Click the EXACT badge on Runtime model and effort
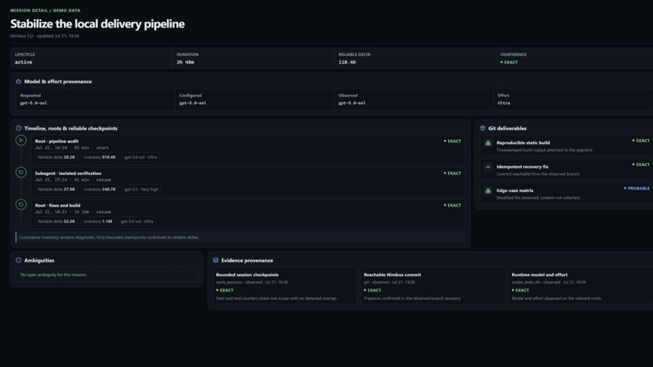 coord(520,290)
